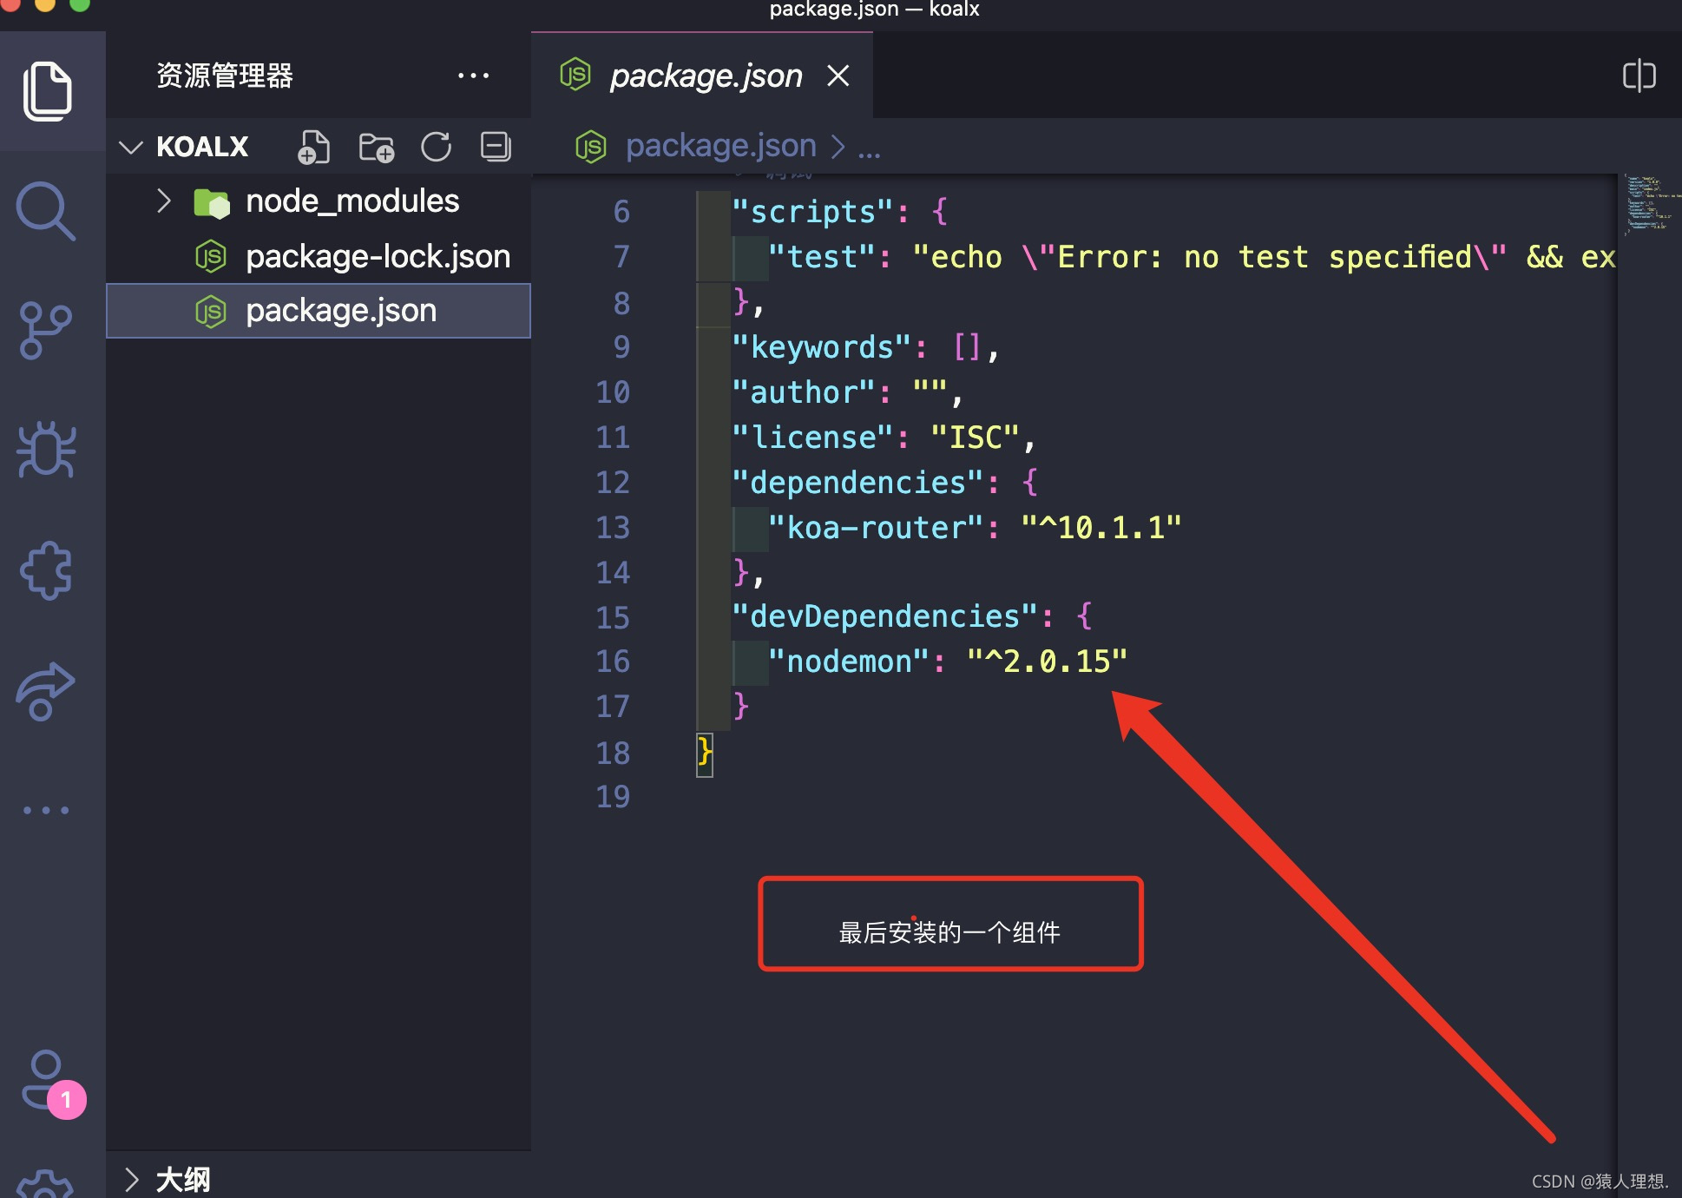Viewport: 1682px width, 1198px height.
Task: Create a new file in KOALX
Action: (313, 147)
